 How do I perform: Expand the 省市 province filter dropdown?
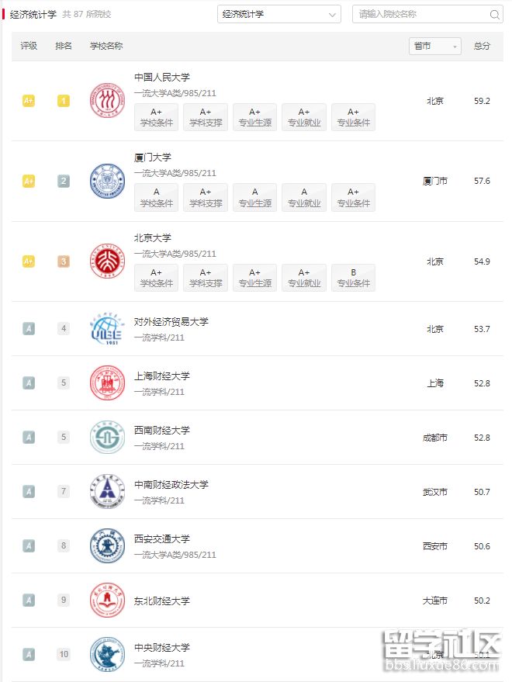(434, 46)
